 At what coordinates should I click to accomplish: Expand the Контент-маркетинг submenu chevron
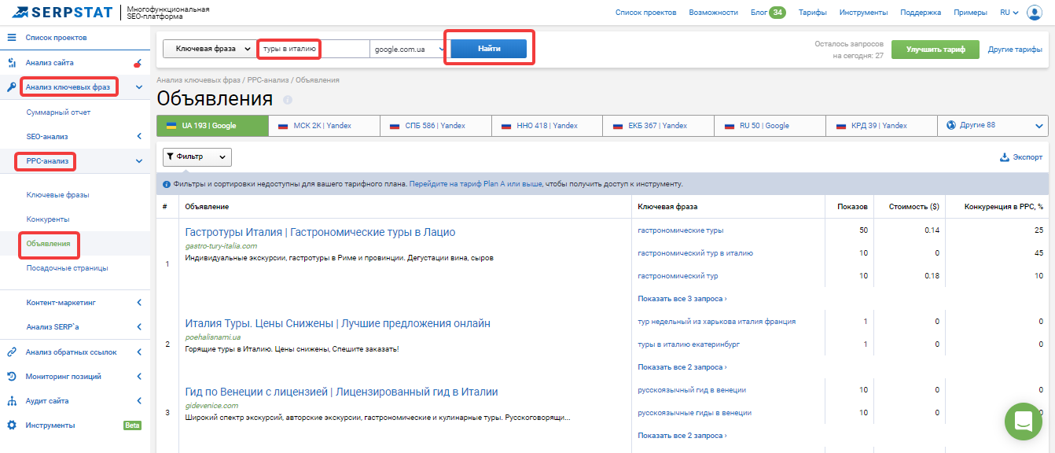tap(139, 302)
